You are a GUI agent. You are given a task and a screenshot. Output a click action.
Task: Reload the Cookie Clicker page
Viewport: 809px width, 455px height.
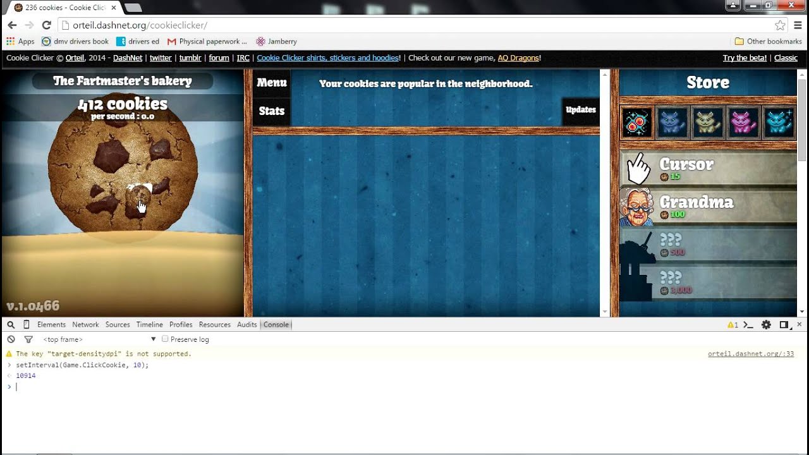point(46,25)
